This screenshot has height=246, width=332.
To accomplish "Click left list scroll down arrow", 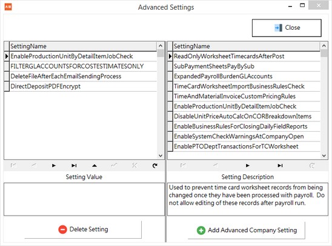I will [161, 155].
